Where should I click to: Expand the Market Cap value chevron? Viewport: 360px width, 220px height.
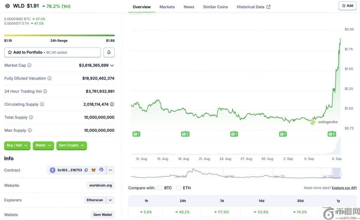click(112, 66)
